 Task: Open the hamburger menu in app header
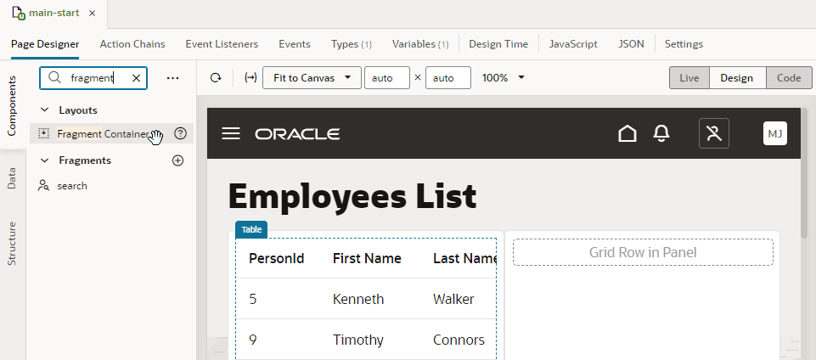tap(231, 134)
